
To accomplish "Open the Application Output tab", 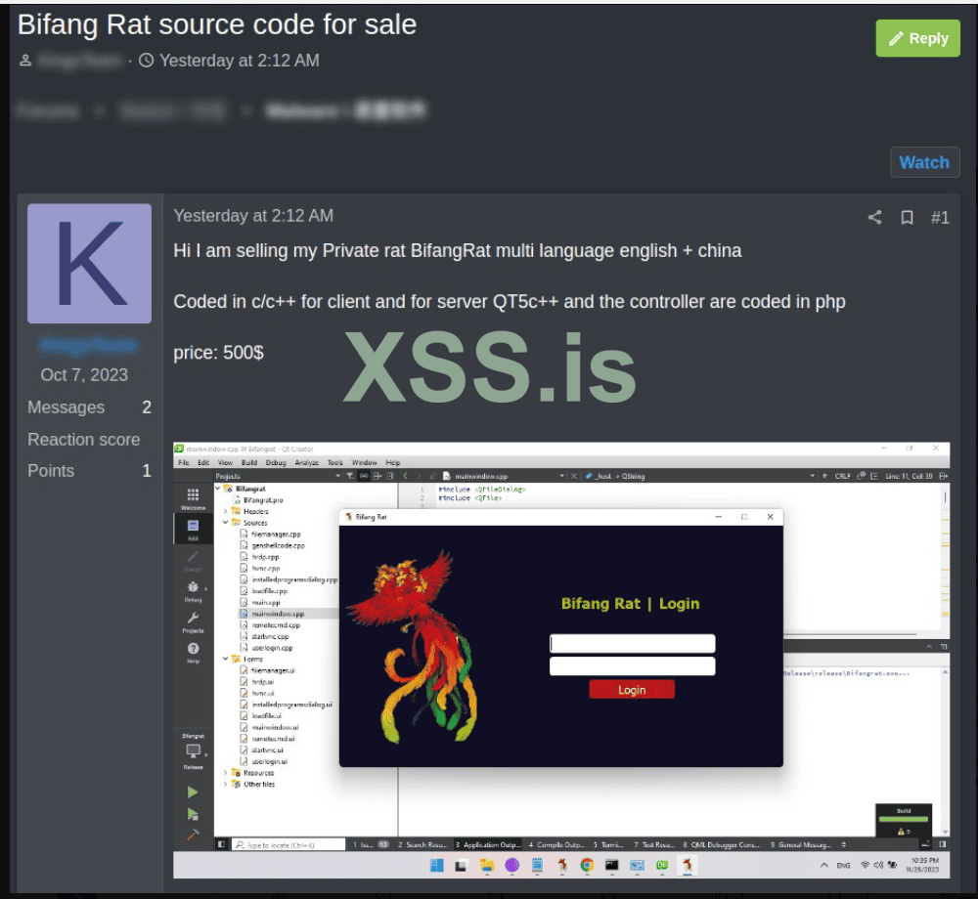I will point(488,845).
